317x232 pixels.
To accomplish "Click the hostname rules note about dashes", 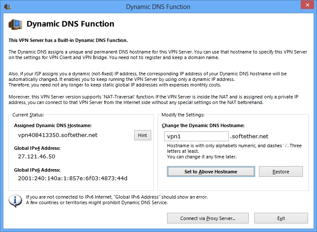I will pyautogui.click(x=234, y=149).
